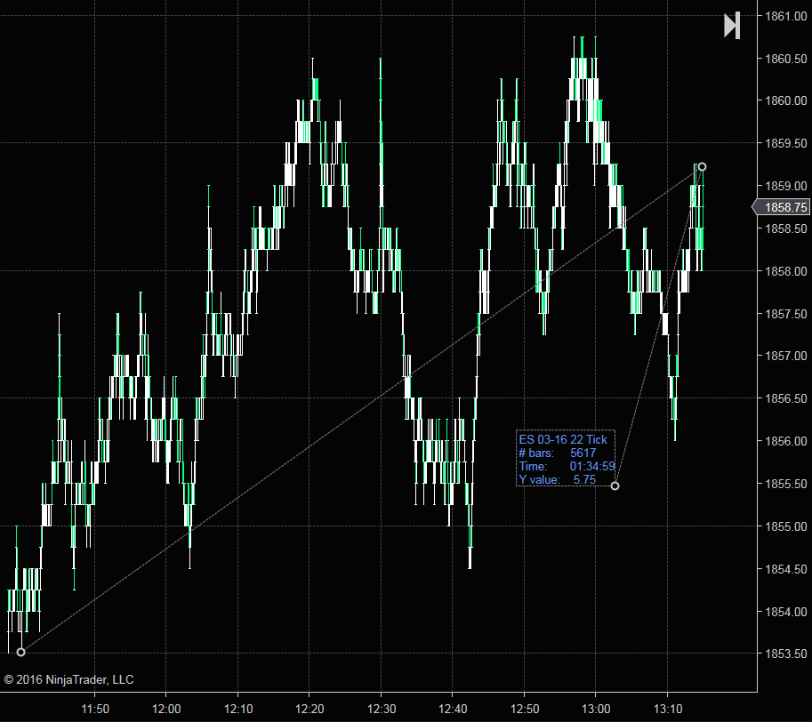The width and height of the screenshot is (812, 722).
Task: Click the 1859.00 price axis label
Action: click(785, 186)
